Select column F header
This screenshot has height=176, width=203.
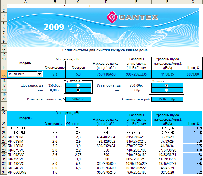[x=167, y=2]
